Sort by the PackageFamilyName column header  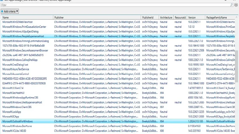pyautogui.click(x=220, y=18)
